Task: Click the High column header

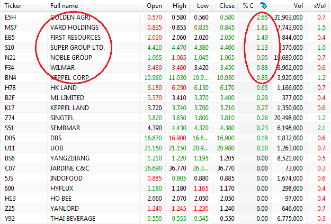Action: point(179,6)
